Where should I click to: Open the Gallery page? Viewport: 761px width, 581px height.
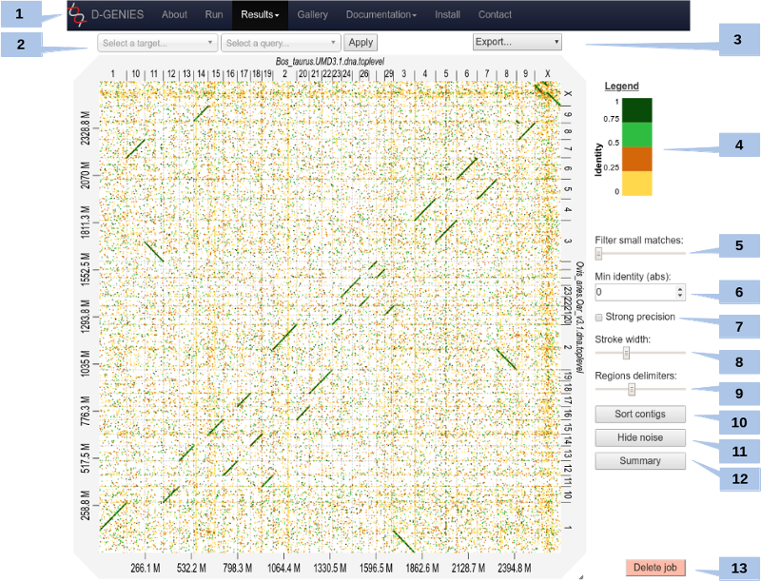312,14
